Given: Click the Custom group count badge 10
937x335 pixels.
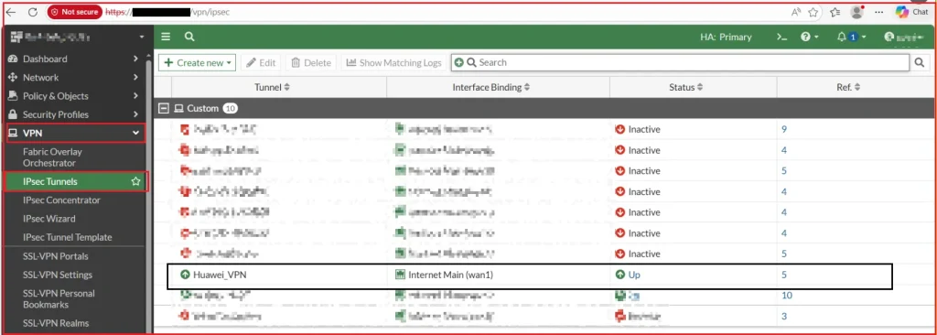Looking at the screenshot, I should click(230, 108).
